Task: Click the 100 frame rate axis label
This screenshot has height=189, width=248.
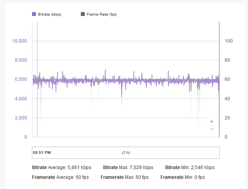Action: pyautogui.click(x=228, y=41)
